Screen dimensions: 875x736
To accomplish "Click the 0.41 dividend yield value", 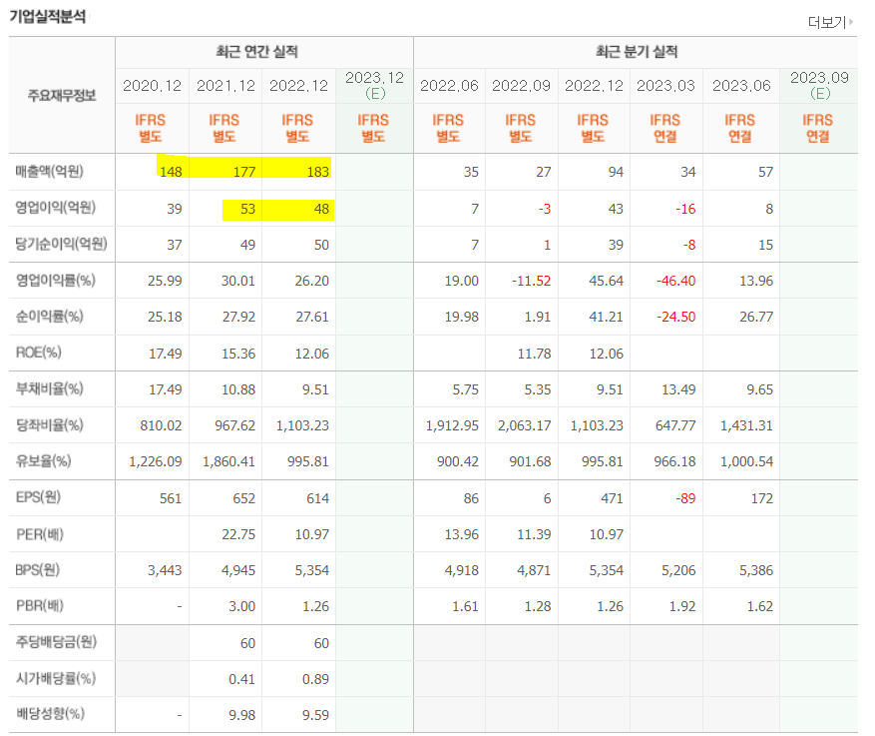I will (242, 679).
